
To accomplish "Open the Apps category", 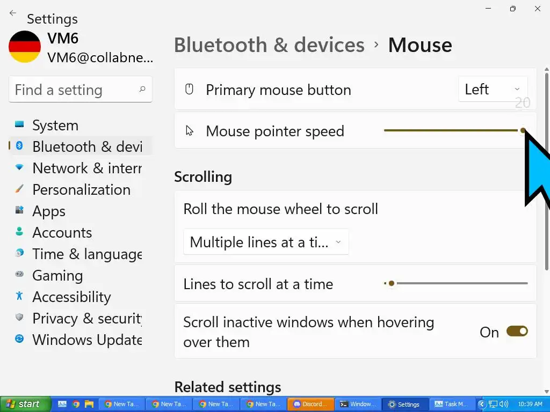I will (81, 211).
